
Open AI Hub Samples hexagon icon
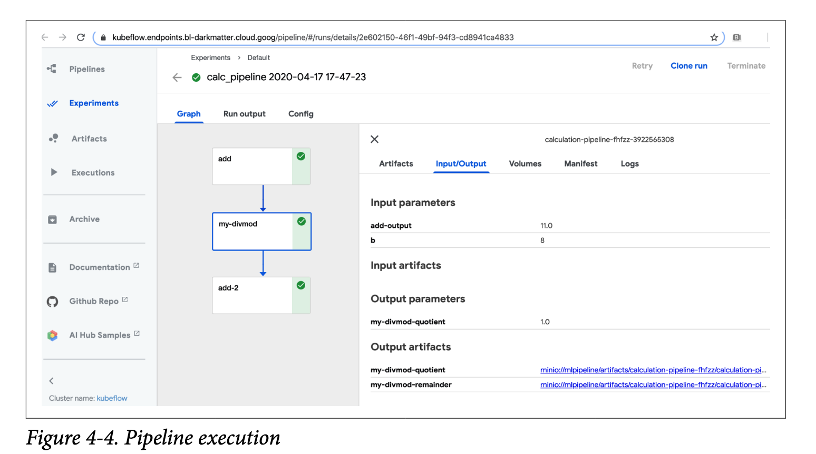[52, 335]
